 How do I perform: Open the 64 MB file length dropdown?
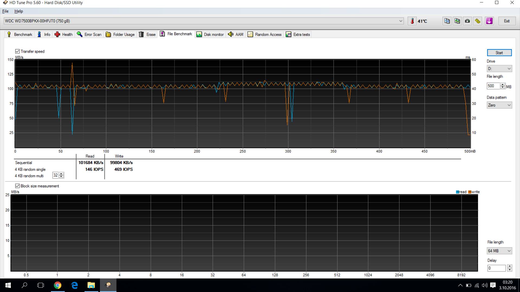499,251
